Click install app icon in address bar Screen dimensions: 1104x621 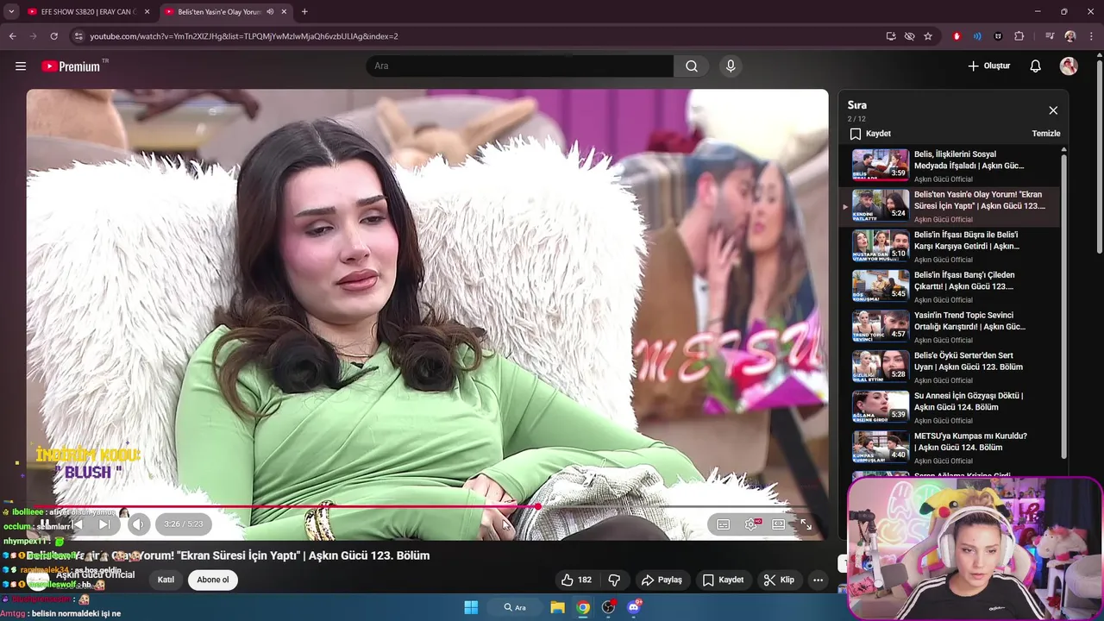click(x=891, y=36)
